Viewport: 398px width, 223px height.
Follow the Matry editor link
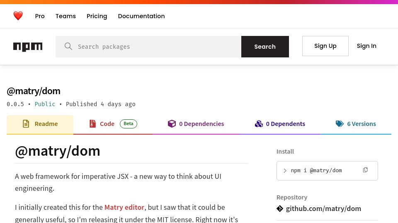[x=124, y=207]
